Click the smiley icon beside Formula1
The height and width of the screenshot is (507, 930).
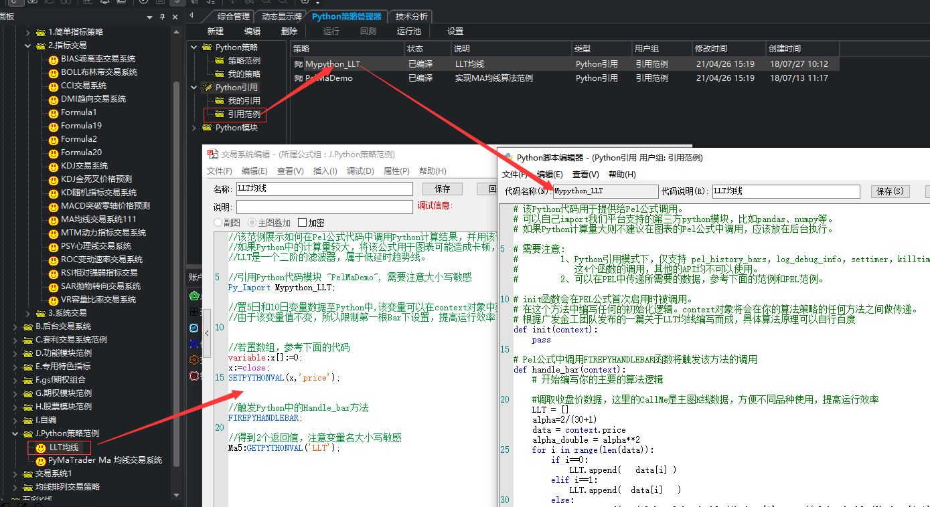coord(54,112)
